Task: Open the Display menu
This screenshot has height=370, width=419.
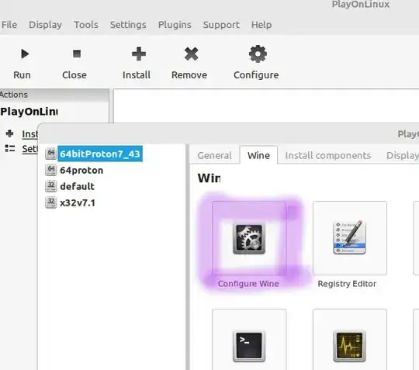Action: point(46,25)
